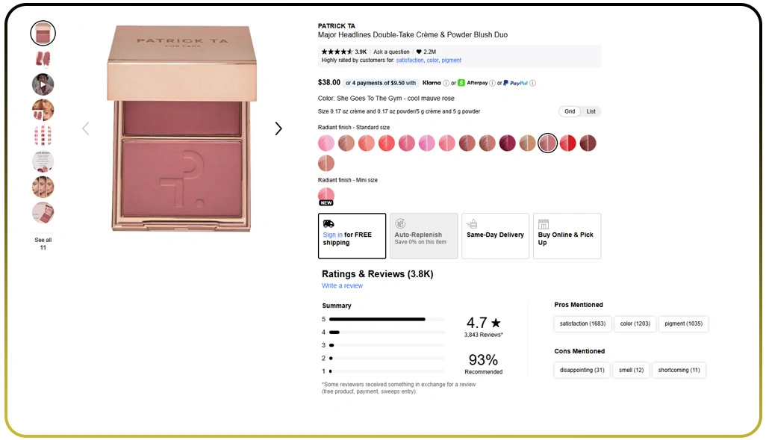This screenshot has height=440, width=766.
Task: Open the video thumbnail in gallery
Action: pos(43,84)
